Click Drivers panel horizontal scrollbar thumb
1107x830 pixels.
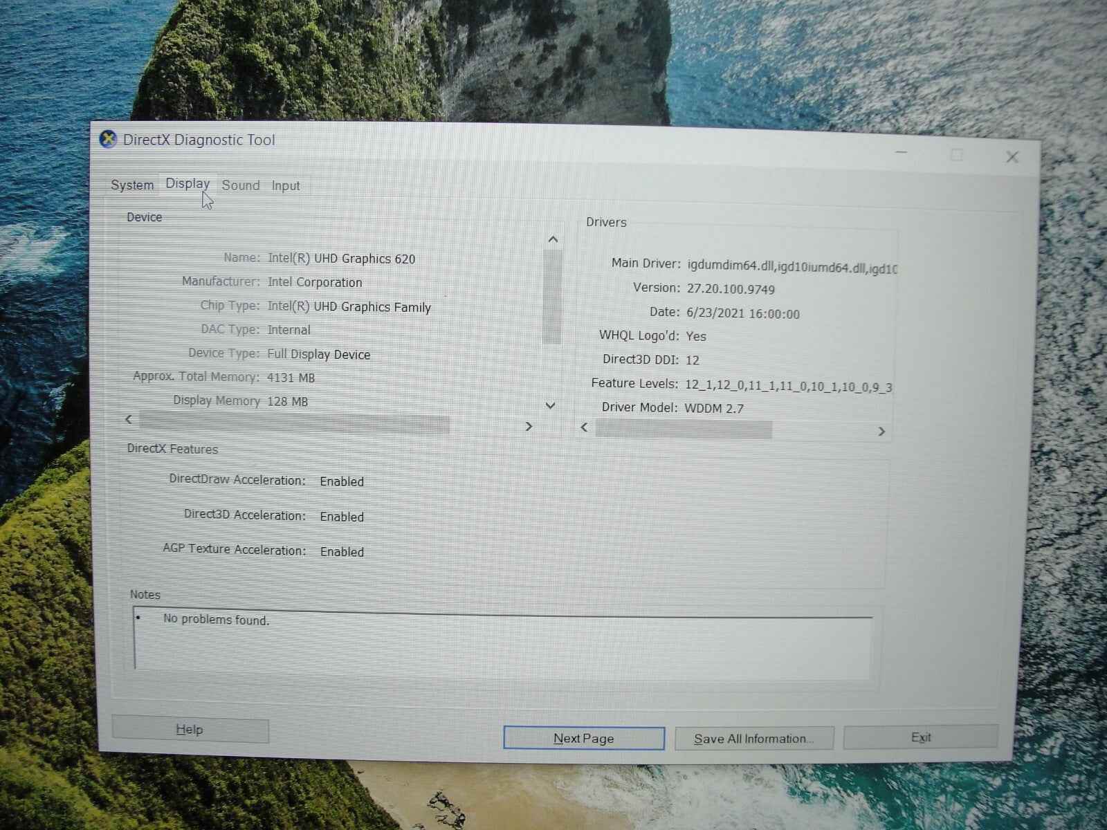(x=684, y=430)
